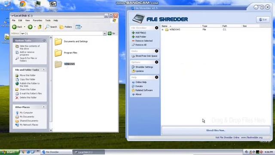The image size is (275, 155).
Task: Select Documents and Settings folder
Action: pyautogui.click(x=71, y=42)
